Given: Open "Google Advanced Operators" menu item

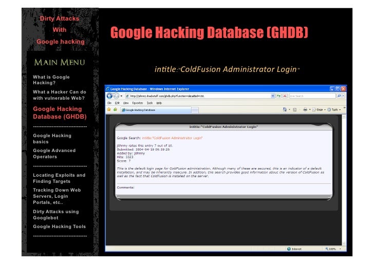Looking at the screenshot, I should coord(54,154).
